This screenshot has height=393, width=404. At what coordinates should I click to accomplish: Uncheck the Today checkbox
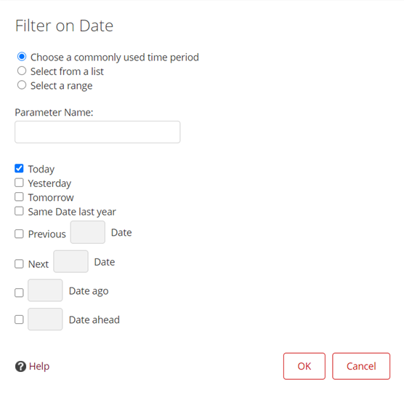coord(19,169)
